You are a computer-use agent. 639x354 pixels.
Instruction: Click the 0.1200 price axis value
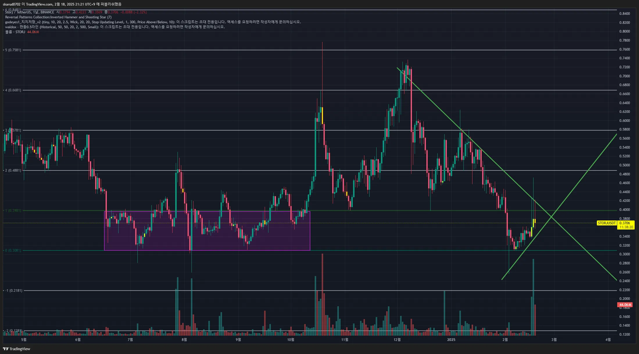pyautogui.click(x=624, y=335)
